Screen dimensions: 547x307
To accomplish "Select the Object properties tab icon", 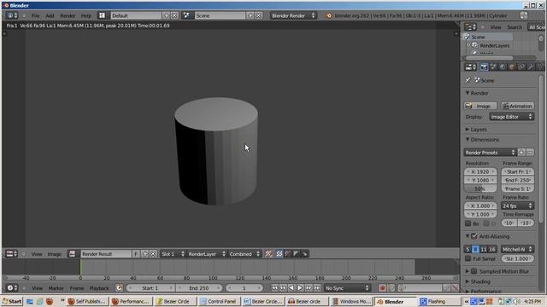I will click(512, 67).
